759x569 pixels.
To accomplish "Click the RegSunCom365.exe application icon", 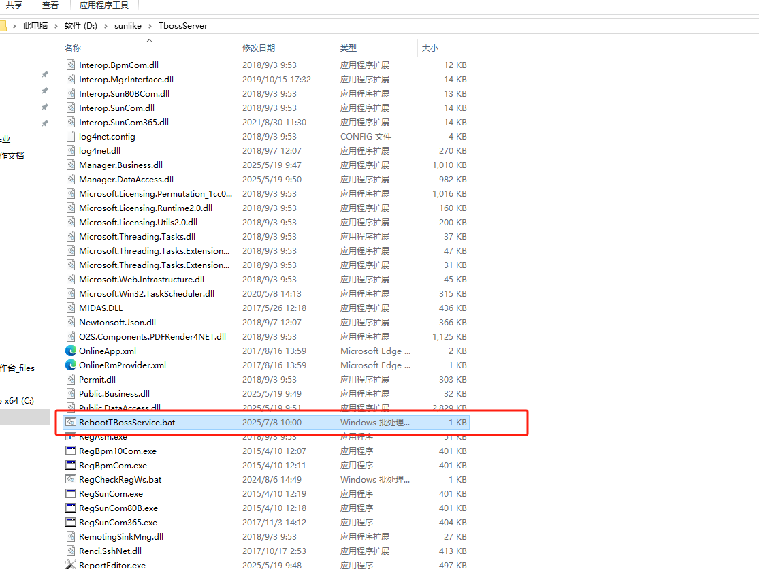I will (71, 523).
